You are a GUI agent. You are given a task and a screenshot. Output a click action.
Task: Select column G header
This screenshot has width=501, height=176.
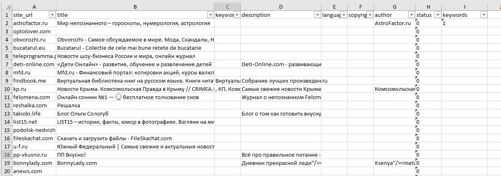[x=394, y=6]
